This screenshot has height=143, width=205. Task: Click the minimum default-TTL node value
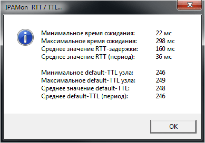click(x=160, y=73)
